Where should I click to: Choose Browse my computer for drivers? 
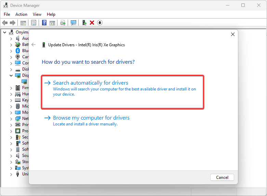[x=123, y=121]
